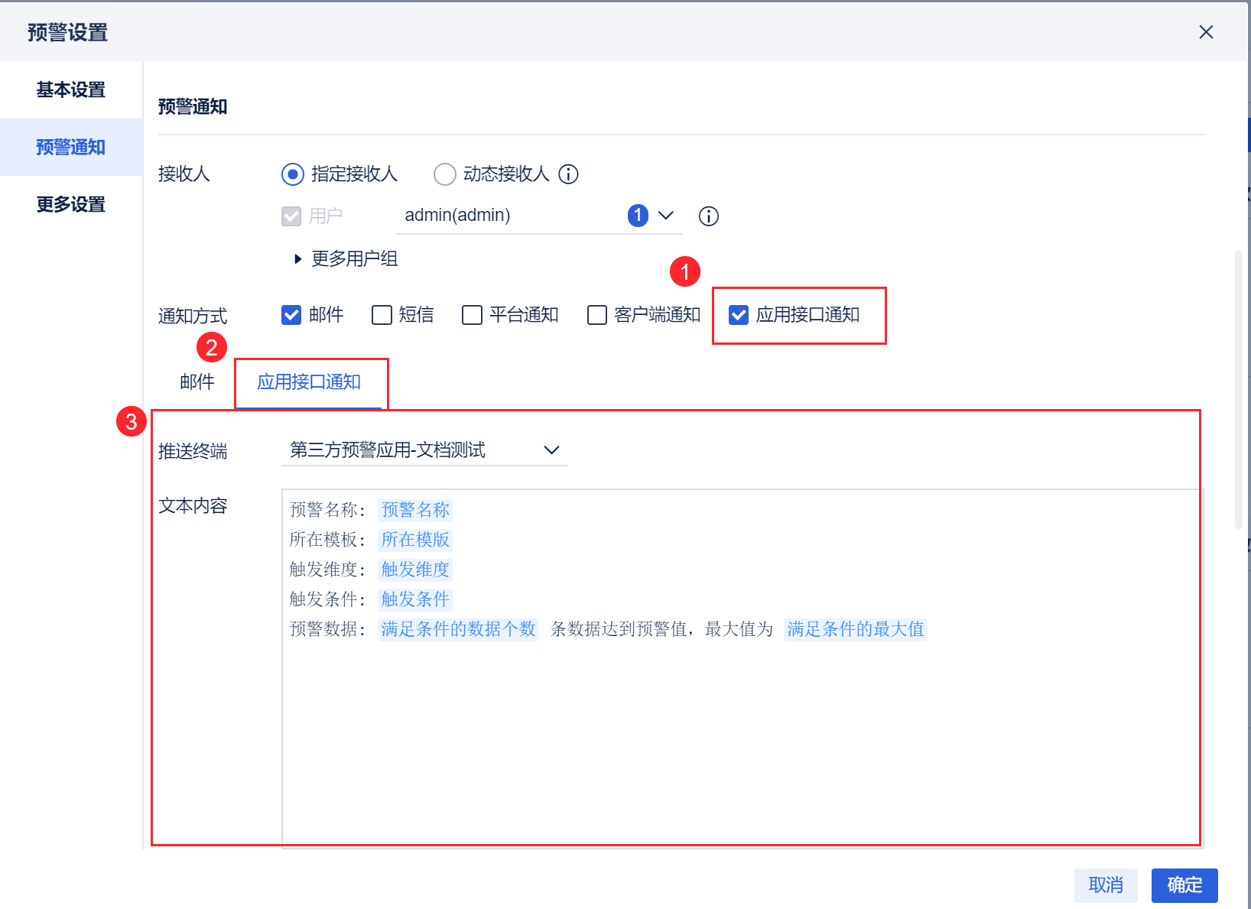1251x909 pixels.
Task: Toggle the 用户 checkbox
Action: (x=291, y=216)
